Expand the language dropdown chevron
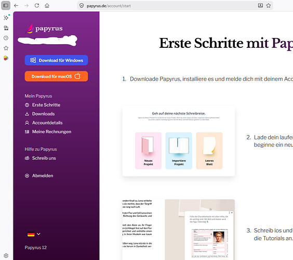 click(x=38, y=234)
